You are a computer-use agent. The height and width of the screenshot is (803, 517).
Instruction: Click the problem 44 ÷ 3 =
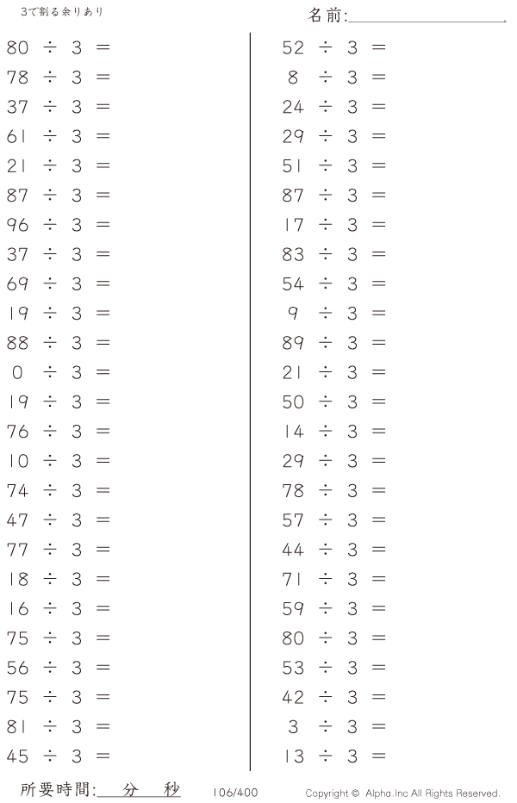(333, 550)
